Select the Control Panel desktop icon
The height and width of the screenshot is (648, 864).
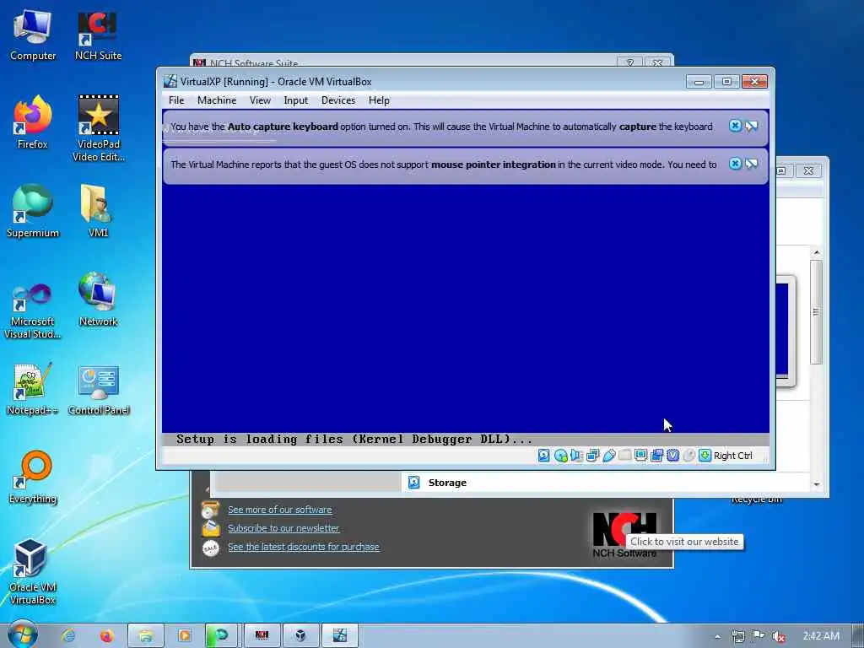click(99, 388)
